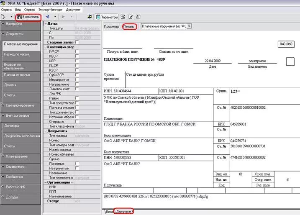
Task: Click the application icon in title bar
Action: [3, 3]
